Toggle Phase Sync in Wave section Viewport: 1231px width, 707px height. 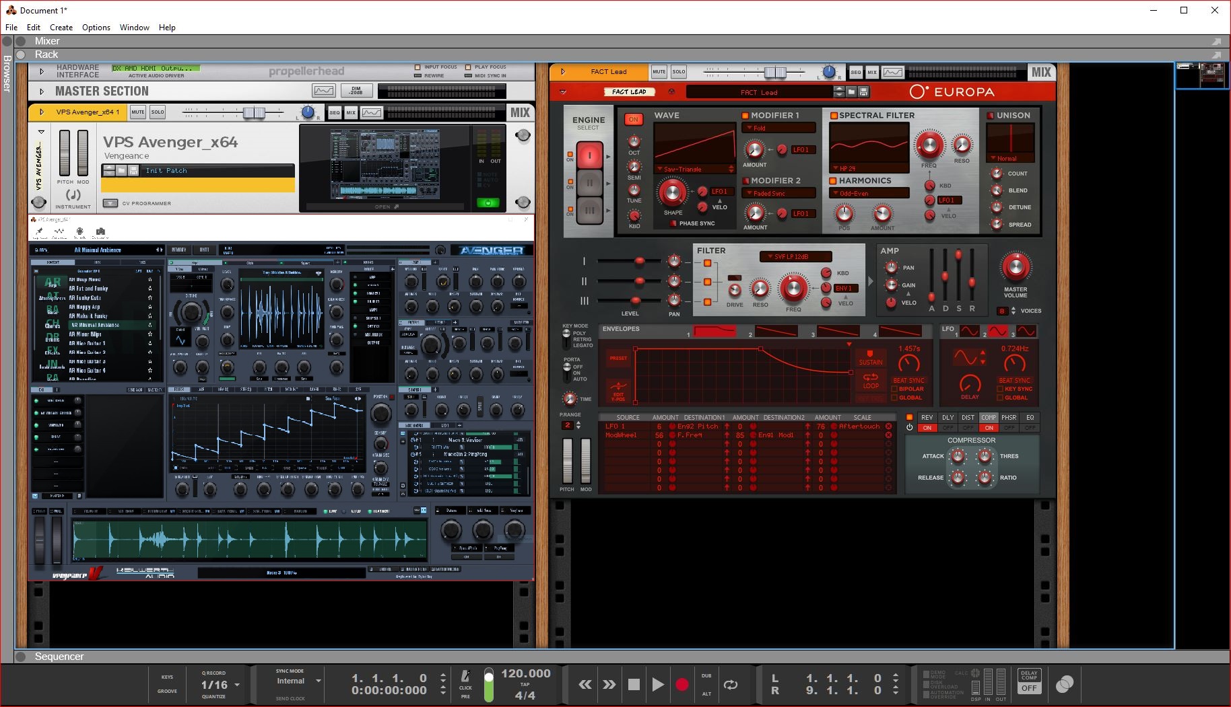(673, 223)
